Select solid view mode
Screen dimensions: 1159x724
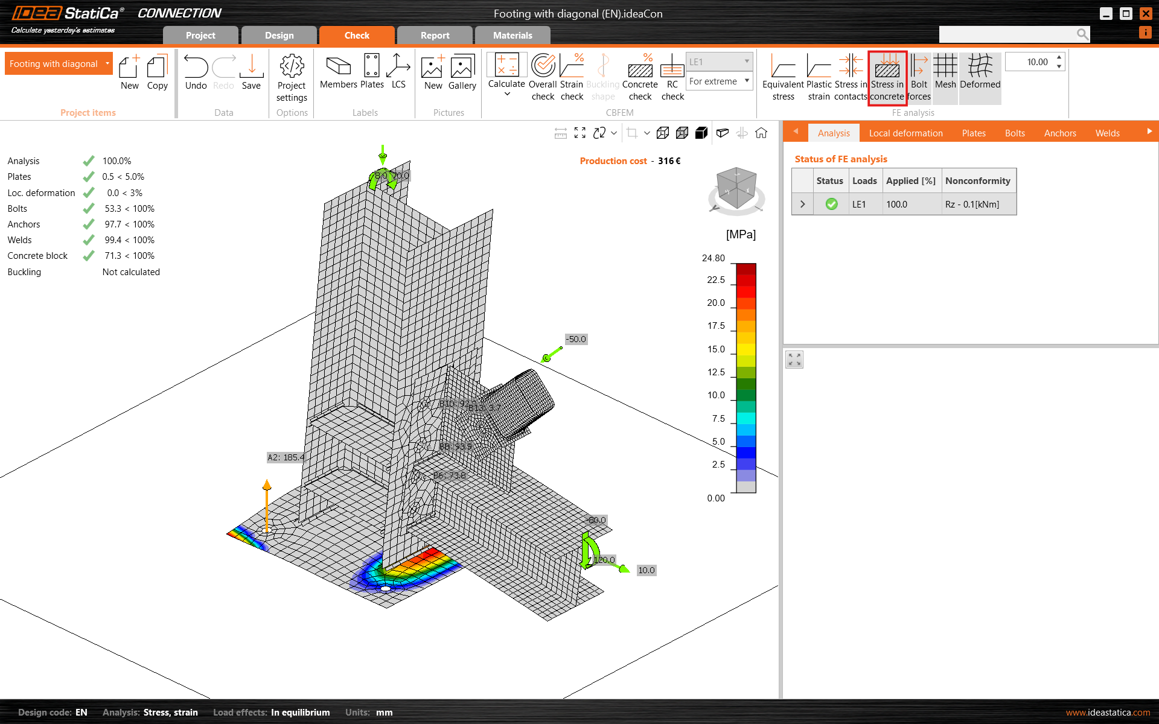[x=701, y=133]
